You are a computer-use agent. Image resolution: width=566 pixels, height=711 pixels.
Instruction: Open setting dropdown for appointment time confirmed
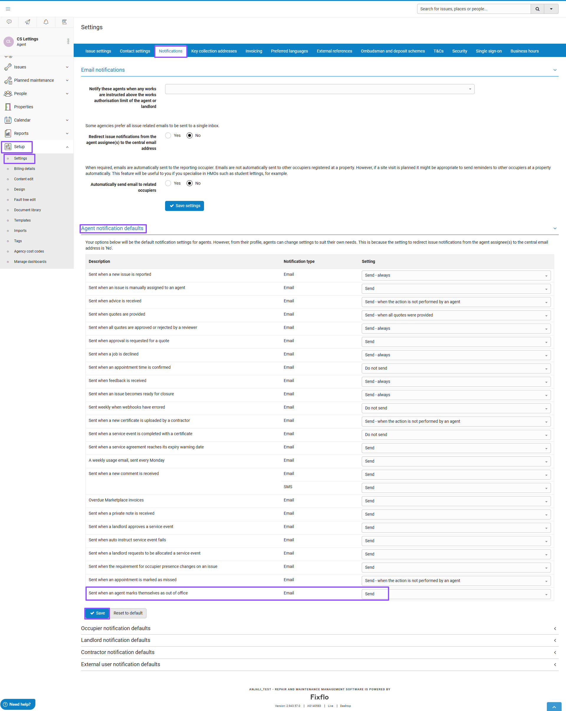456,368
